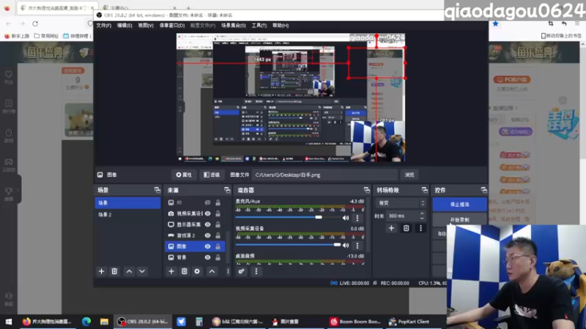The width and height of the screenshot is (586, 329).
Task: Open 属性 properties for the selected source
Action: point(184,175)
